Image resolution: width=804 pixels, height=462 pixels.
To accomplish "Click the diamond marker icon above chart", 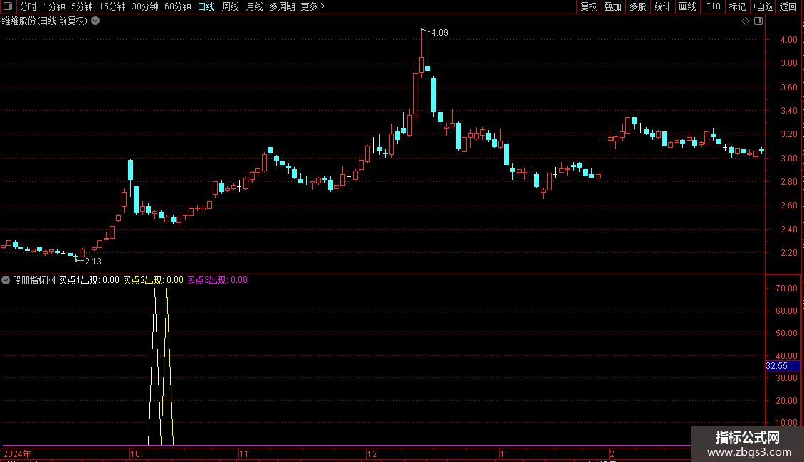I will pyautogui.click(x=746, y=21).
